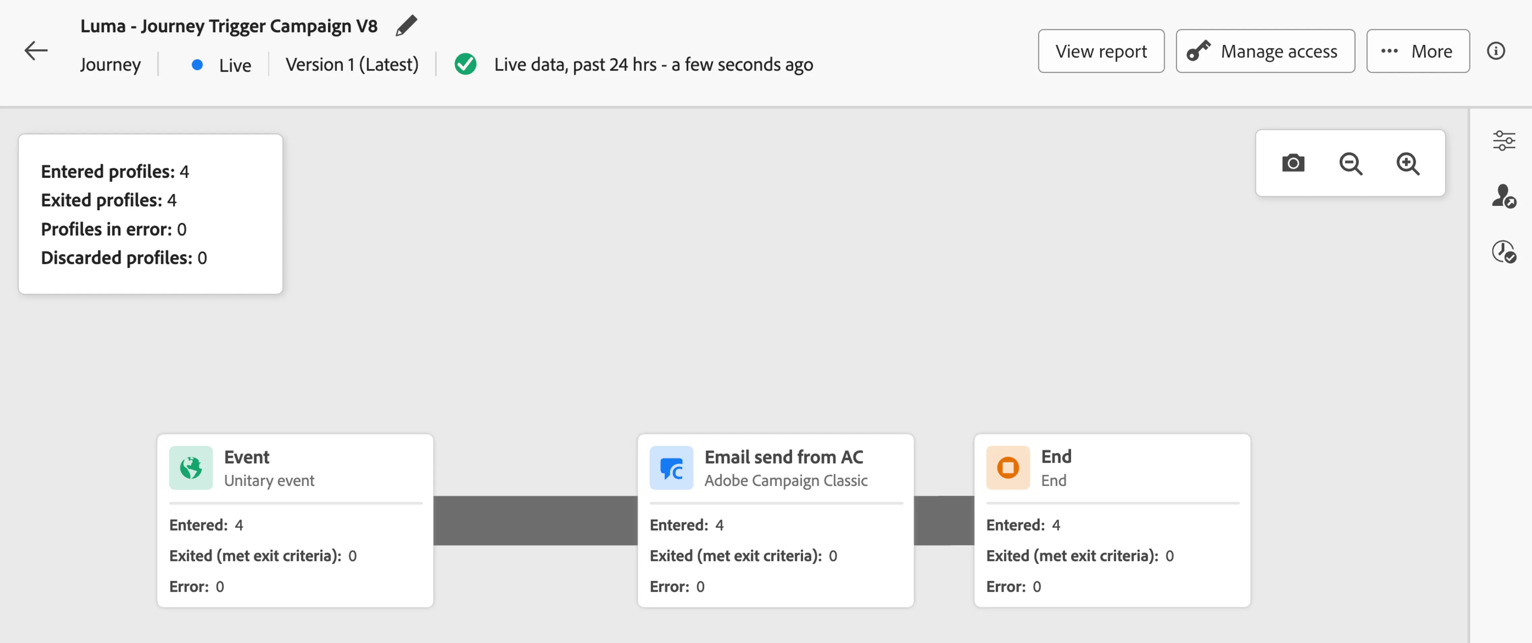
Task: Click the green live data checkmark
Action: click(465, 64)
